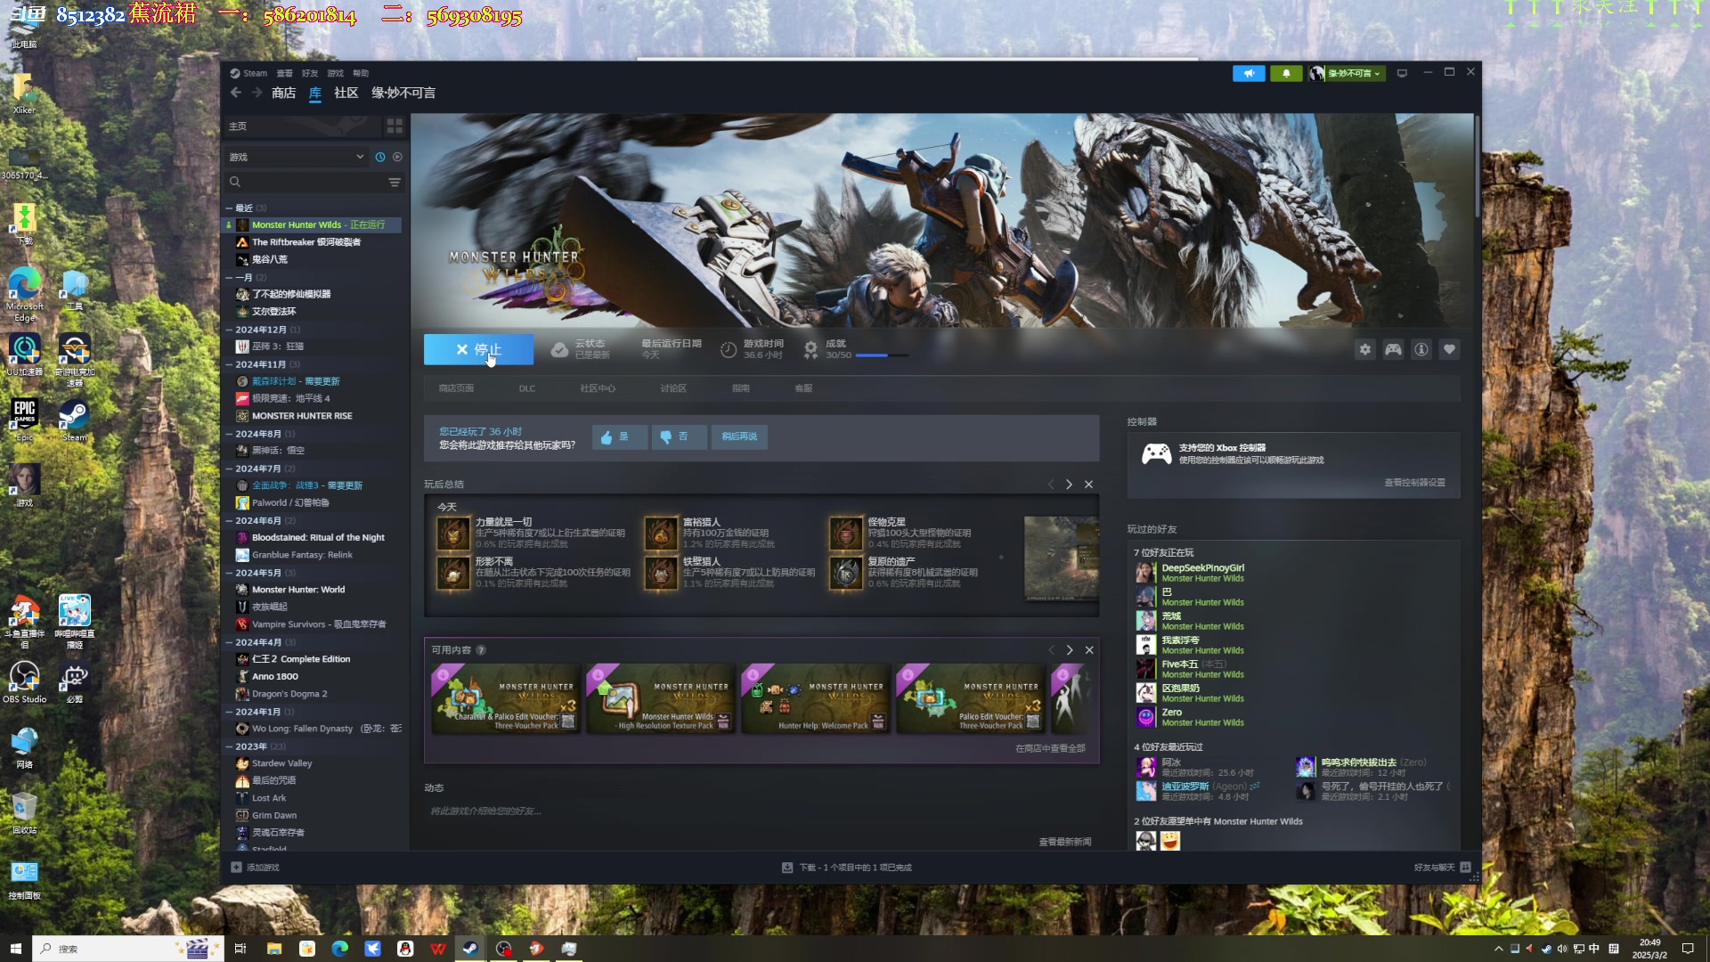Open the 好友 menu

(x=309, y=73)
